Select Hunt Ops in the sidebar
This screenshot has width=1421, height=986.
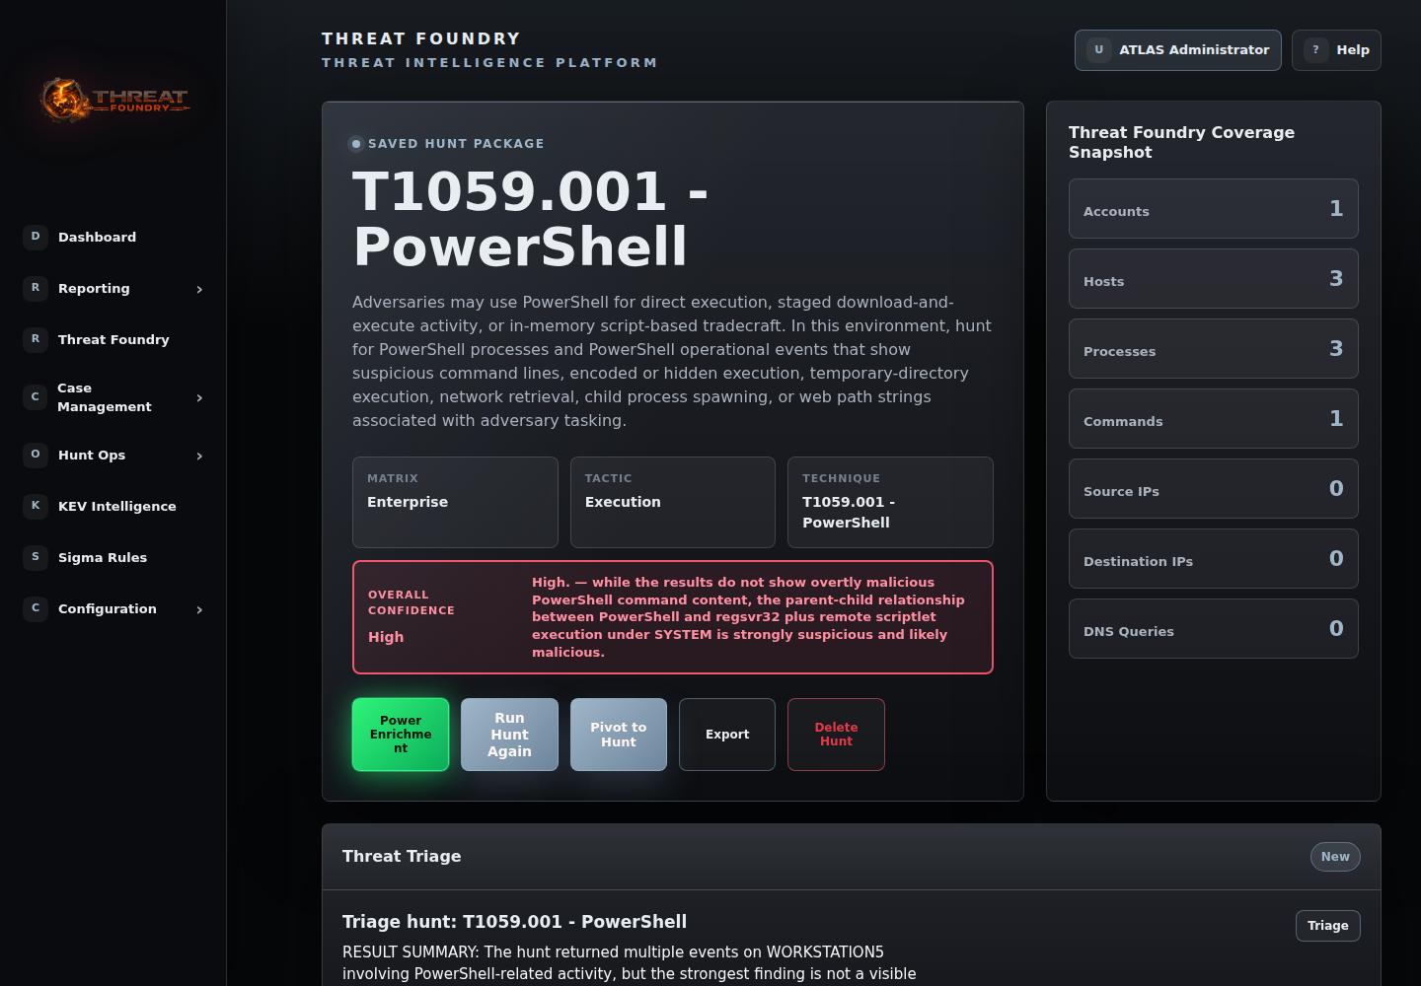tap(113, 455)
